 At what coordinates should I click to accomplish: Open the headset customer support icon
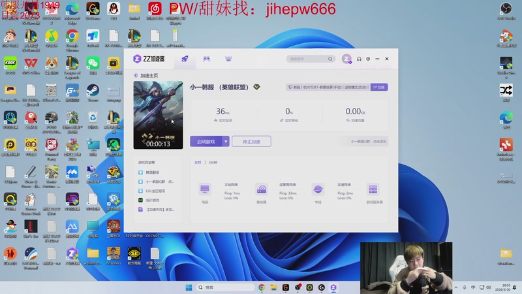pyautogui.click(x=359, y=59)
